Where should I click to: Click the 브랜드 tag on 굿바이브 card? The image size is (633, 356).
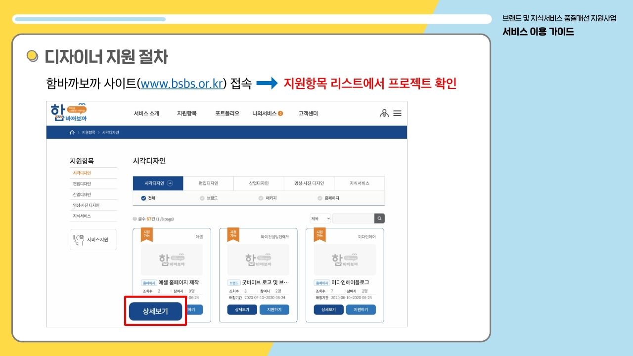point(234,283)
